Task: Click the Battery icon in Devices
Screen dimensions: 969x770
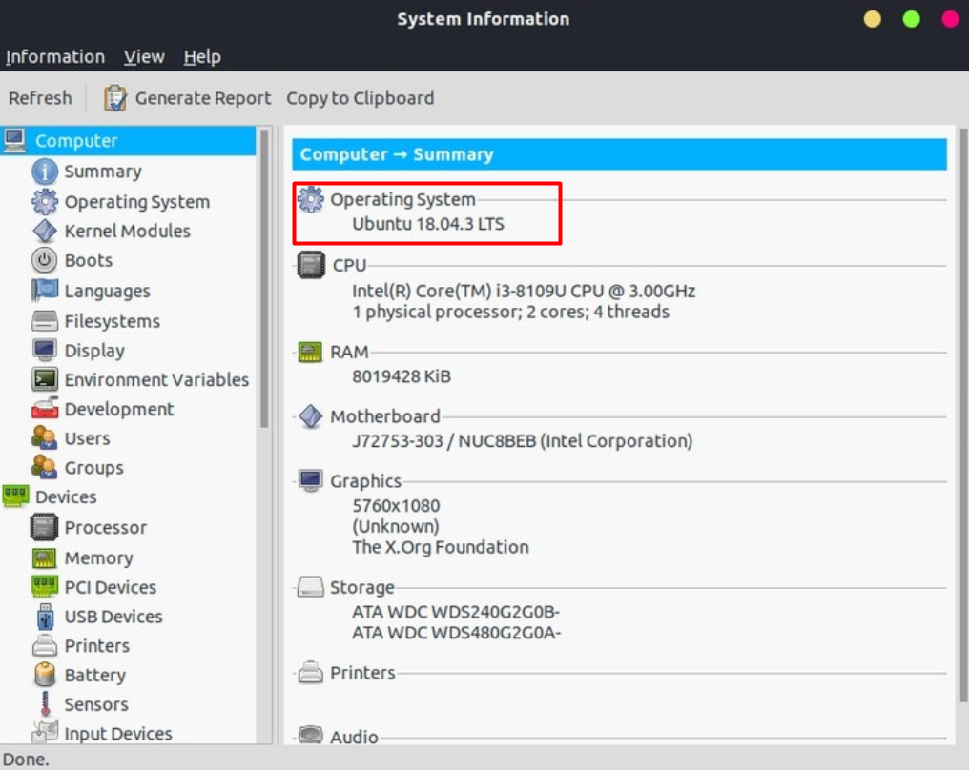Action: tap(45, 675)
